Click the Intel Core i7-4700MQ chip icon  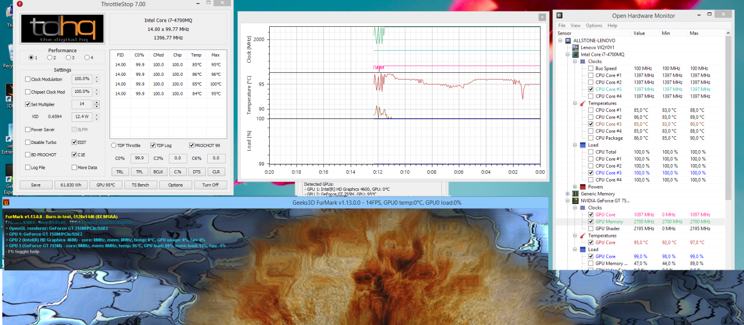(576, 54)
